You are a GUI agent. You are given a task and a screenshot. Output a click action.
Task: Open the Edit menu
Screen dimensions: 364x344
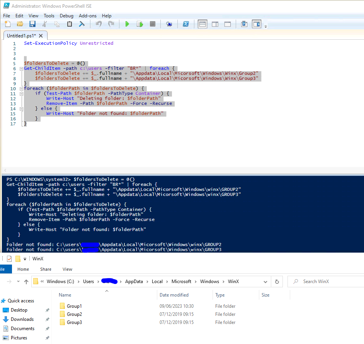click(19, 16)
